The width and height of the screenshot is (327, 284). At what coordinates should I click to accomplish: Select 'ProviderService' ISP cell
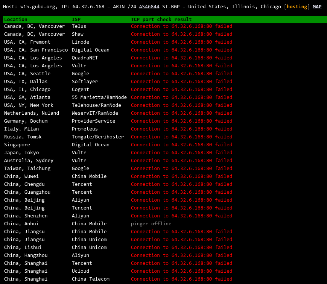93,121
